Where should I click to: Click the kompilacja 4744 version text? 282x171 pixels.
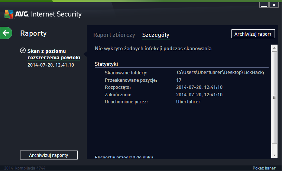coord(30,168)
